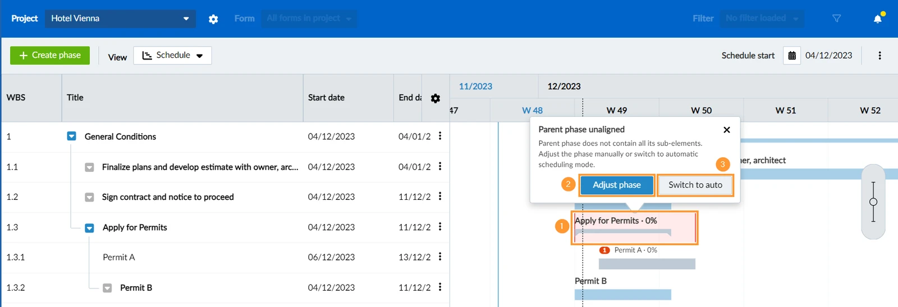Adjust the timeline zoom slider handle

(x=873, y=202)
